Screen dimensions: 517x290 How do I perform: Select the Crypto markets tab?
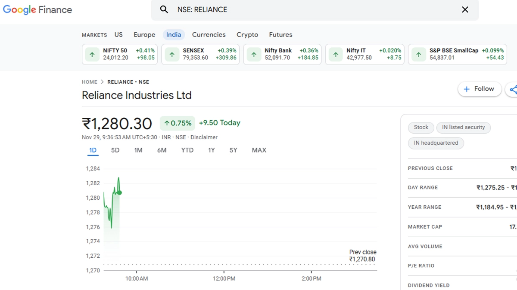[x=247, y=35]
